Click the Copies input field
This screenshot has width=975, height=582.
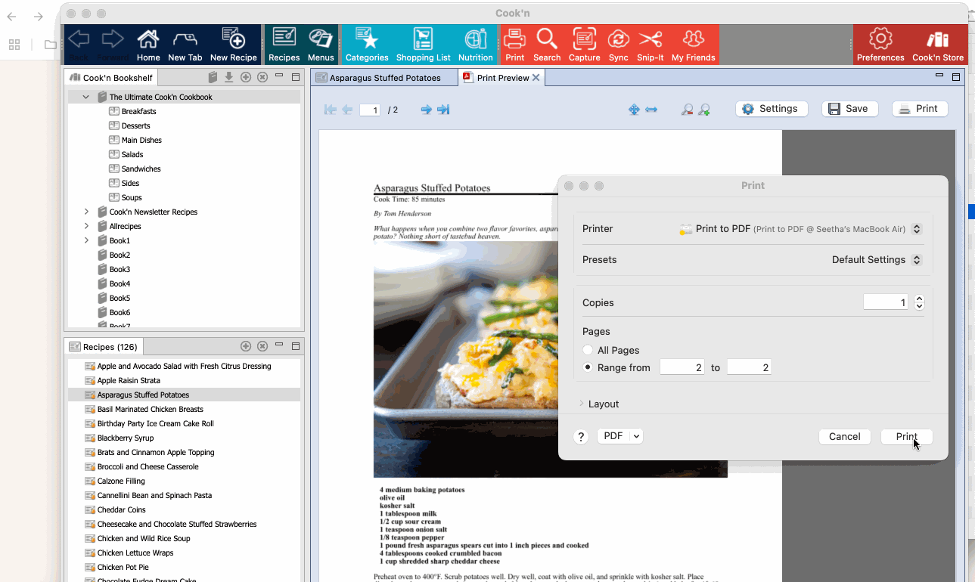(x=886, y=302)
